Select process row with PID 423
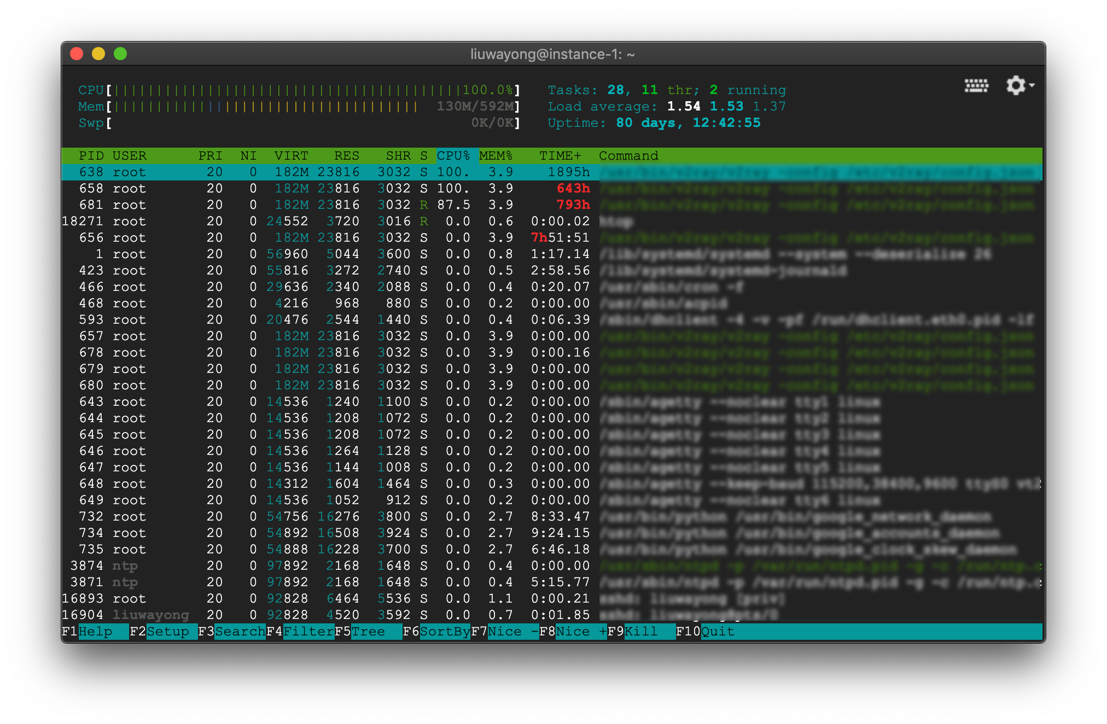This screenshot has height=724, width=1107. 552,271
